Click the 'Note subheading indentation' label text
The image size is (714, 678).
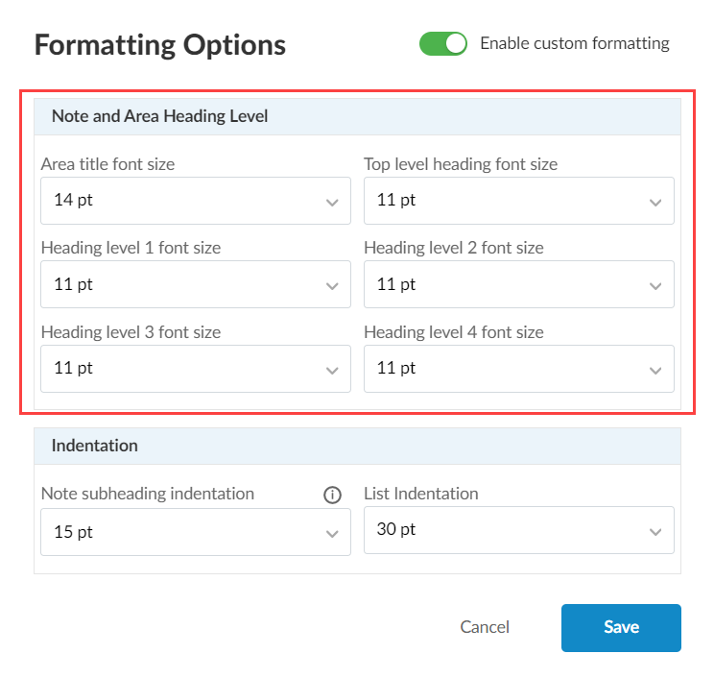click(x=147, y=494)
